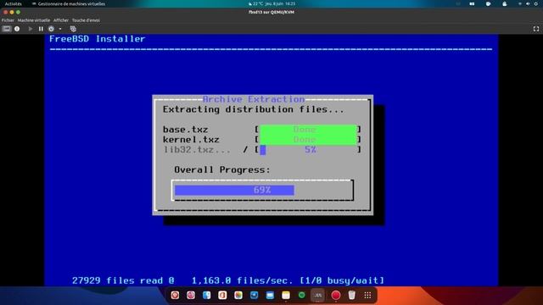Click Activités in the top bar
This screenshot has width=543, height=305.
click(x=14, y=3)
